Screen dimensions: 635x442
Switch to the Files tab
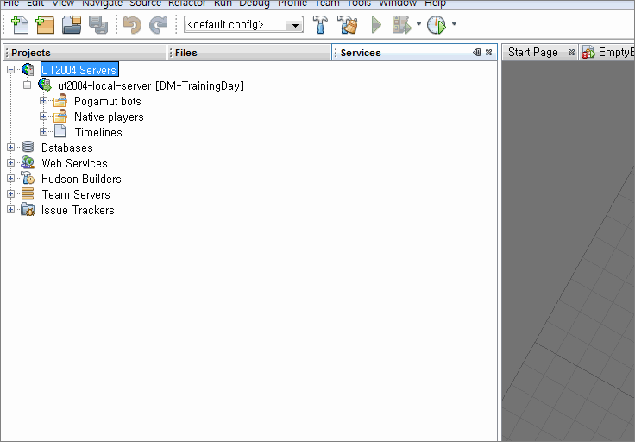pos(185,53)
